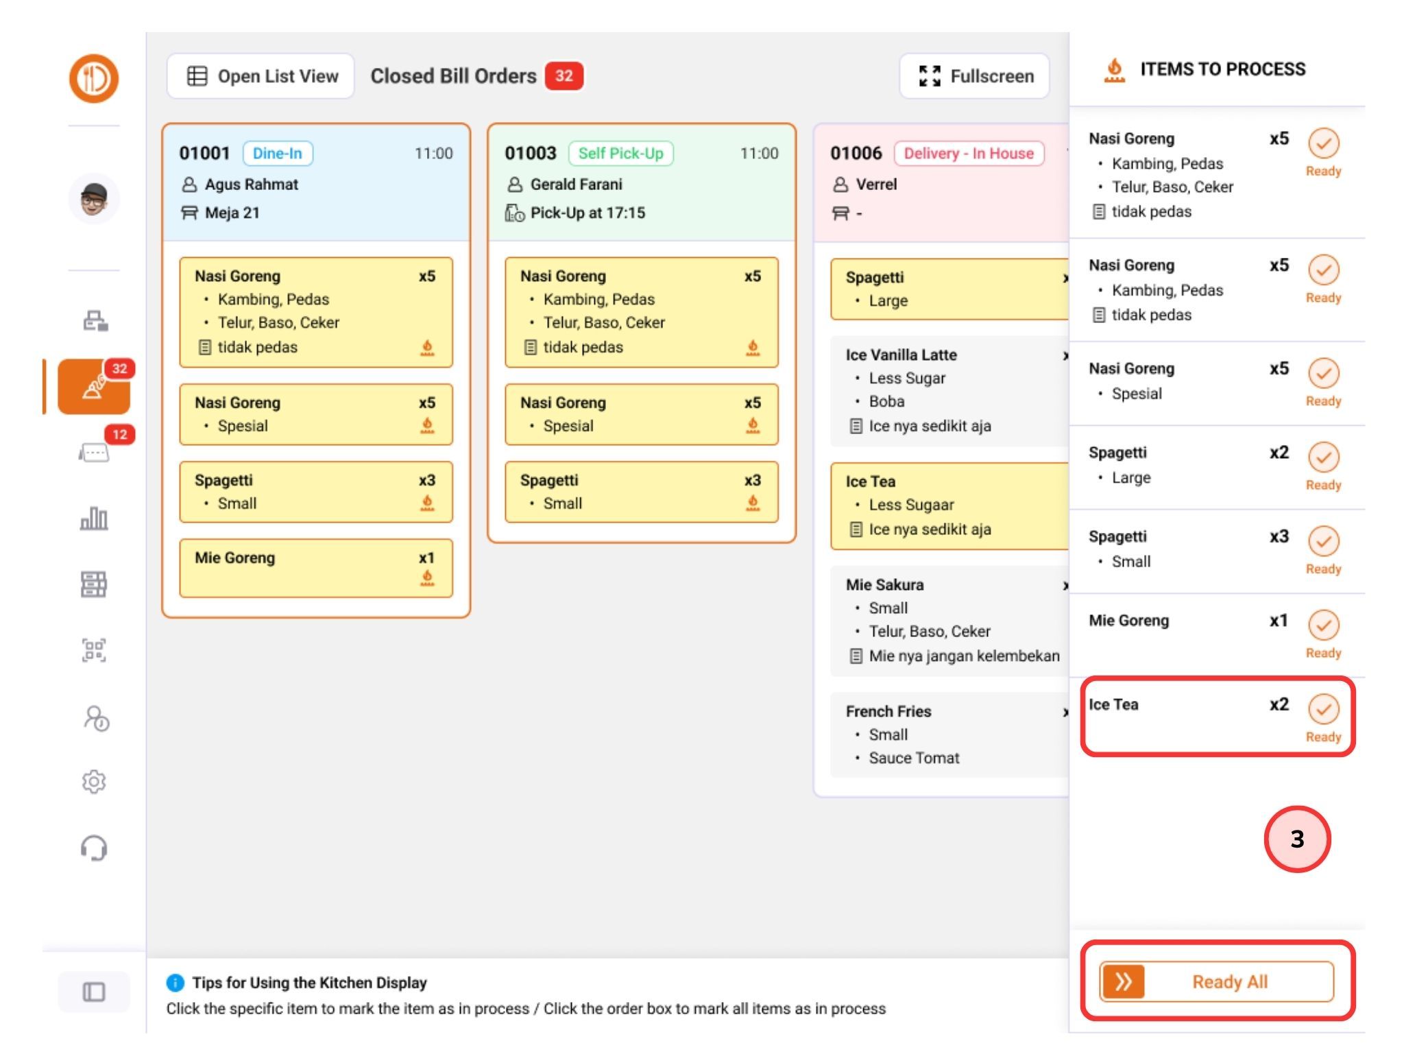Image resolution: width=1404 pixels, height=1063 pixels.
Task: Open the kitchen display sidebar icon
Action: (94, 387)
